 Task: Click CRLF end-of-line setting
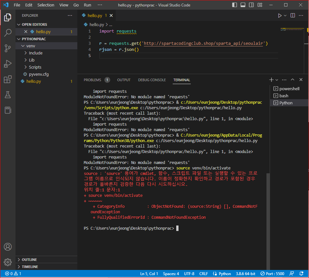[204, 274]
